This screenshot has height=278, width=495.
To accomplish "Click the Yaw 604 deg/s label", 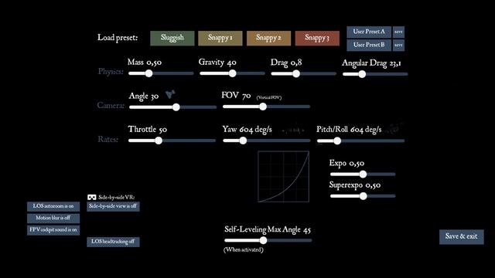I will [x=247, y=130].
